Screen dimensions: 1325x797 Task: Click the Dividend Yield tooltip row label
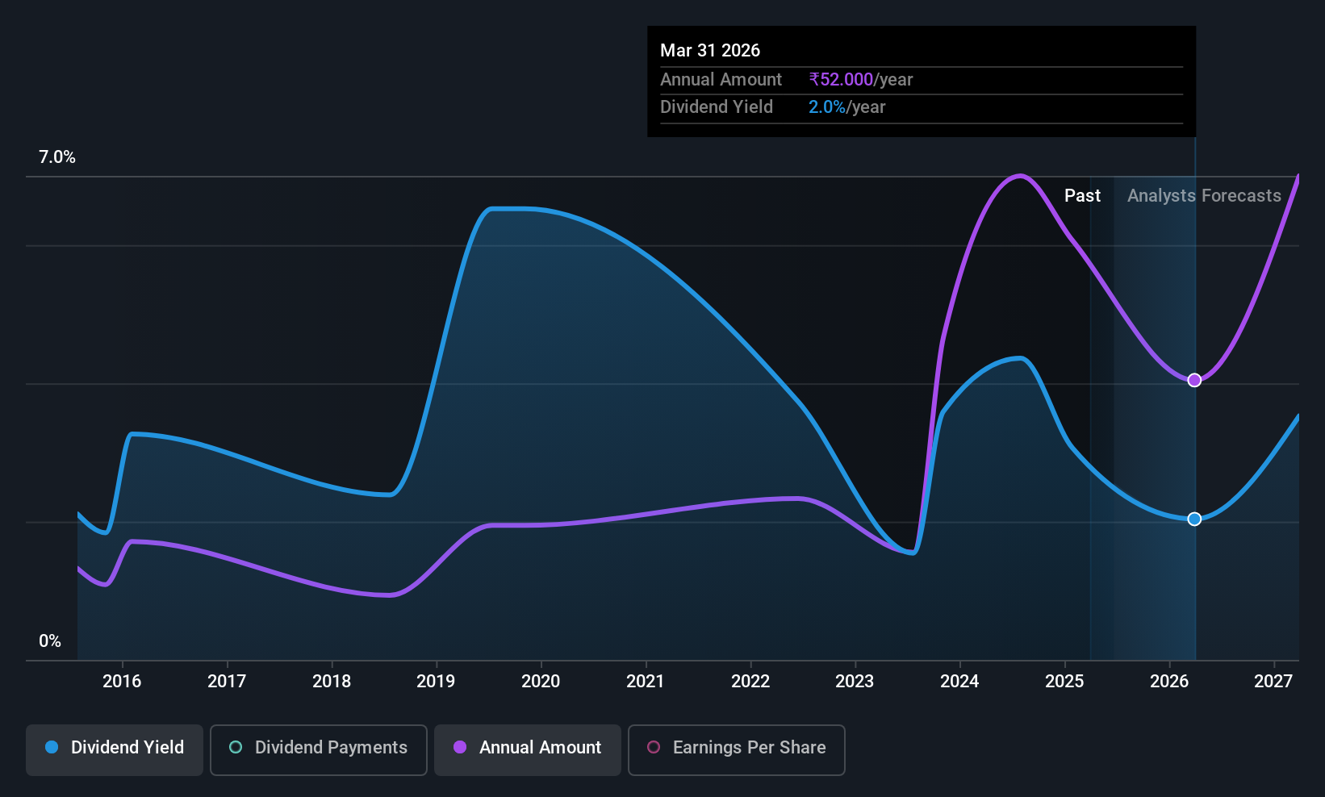(717, 107)
